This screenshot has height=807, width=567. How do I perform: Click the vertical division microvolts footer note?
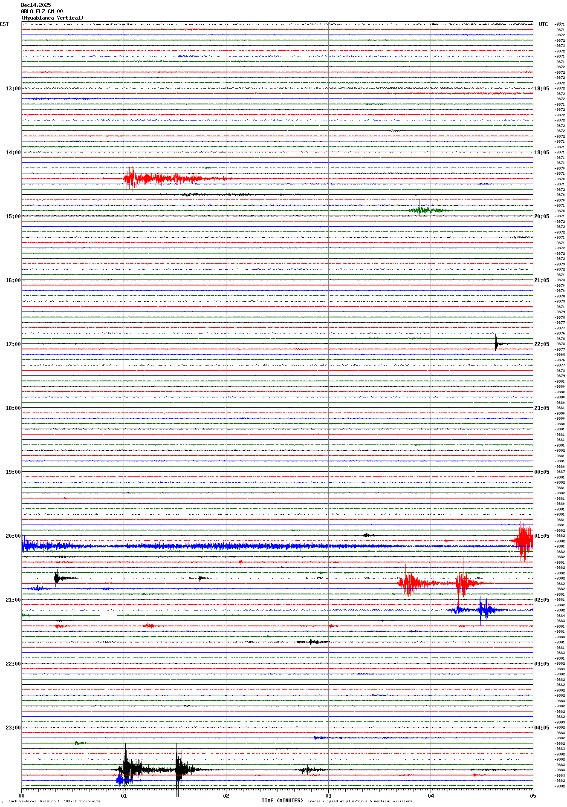coord(54,801)
